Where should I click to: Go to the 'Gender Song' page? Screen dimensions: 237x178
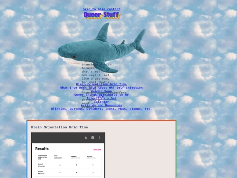pyautogui.click(x=101, y=91)
